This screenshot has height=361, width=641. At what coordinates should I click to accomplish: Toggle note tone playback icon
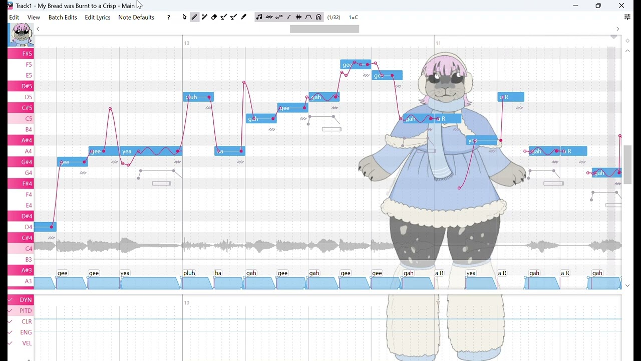click(x=259, y=18)
